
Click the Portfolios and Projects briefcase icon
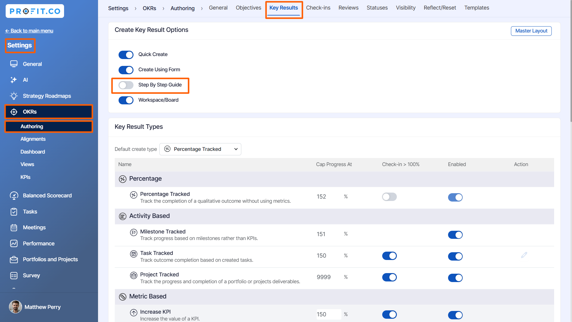(14, 259)
